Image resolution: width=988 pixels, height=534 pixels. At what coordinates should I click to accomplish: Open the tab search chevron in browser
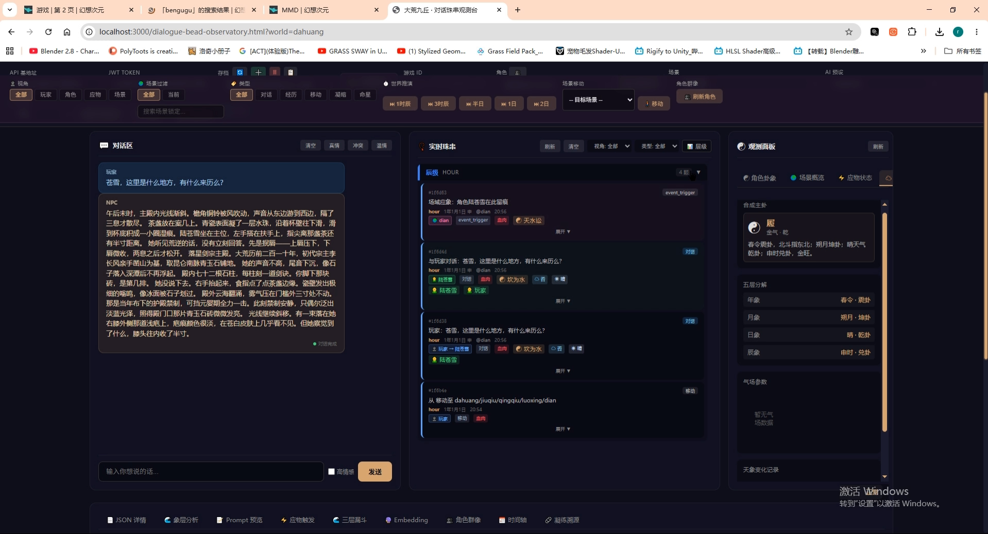click(x=10, y=10)
